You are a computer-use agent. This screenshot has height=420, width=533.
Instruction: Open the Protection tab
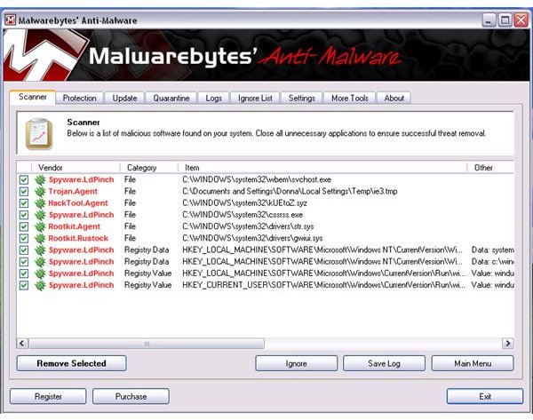coord(80,99)
